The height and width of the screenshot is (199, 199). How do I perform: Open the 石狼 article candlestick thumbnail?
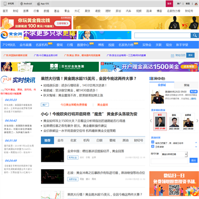click(53, 176)
